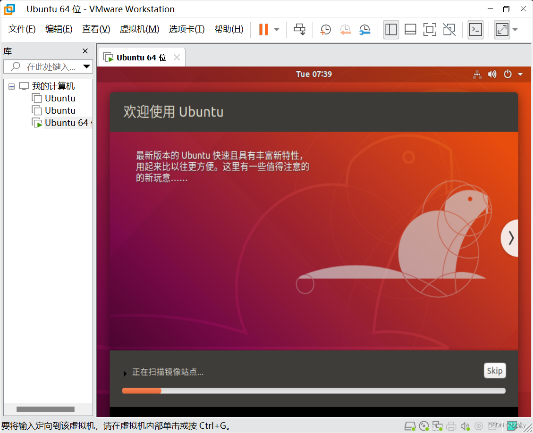Open the 帮助(H) menu
The image size is (533, 433).
tap(229, 29)
